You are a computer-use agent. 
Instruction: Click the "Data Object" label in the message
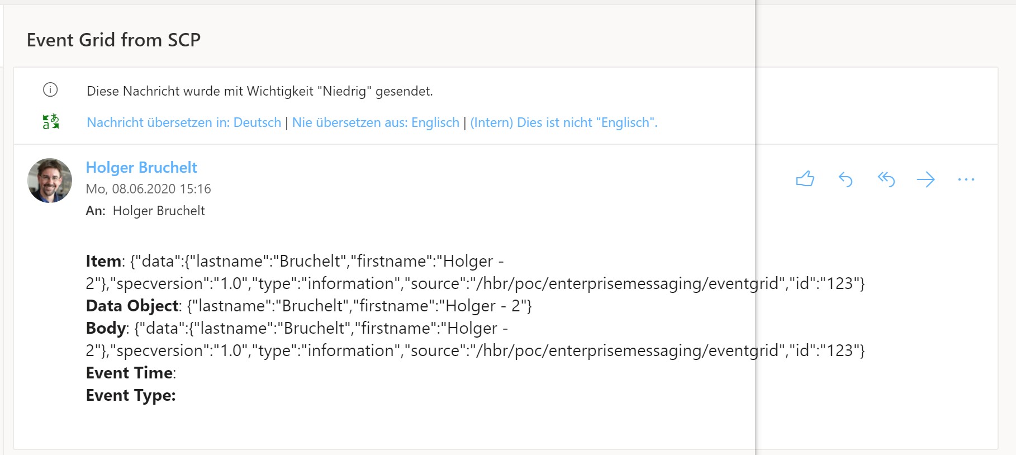coord(132,306)
